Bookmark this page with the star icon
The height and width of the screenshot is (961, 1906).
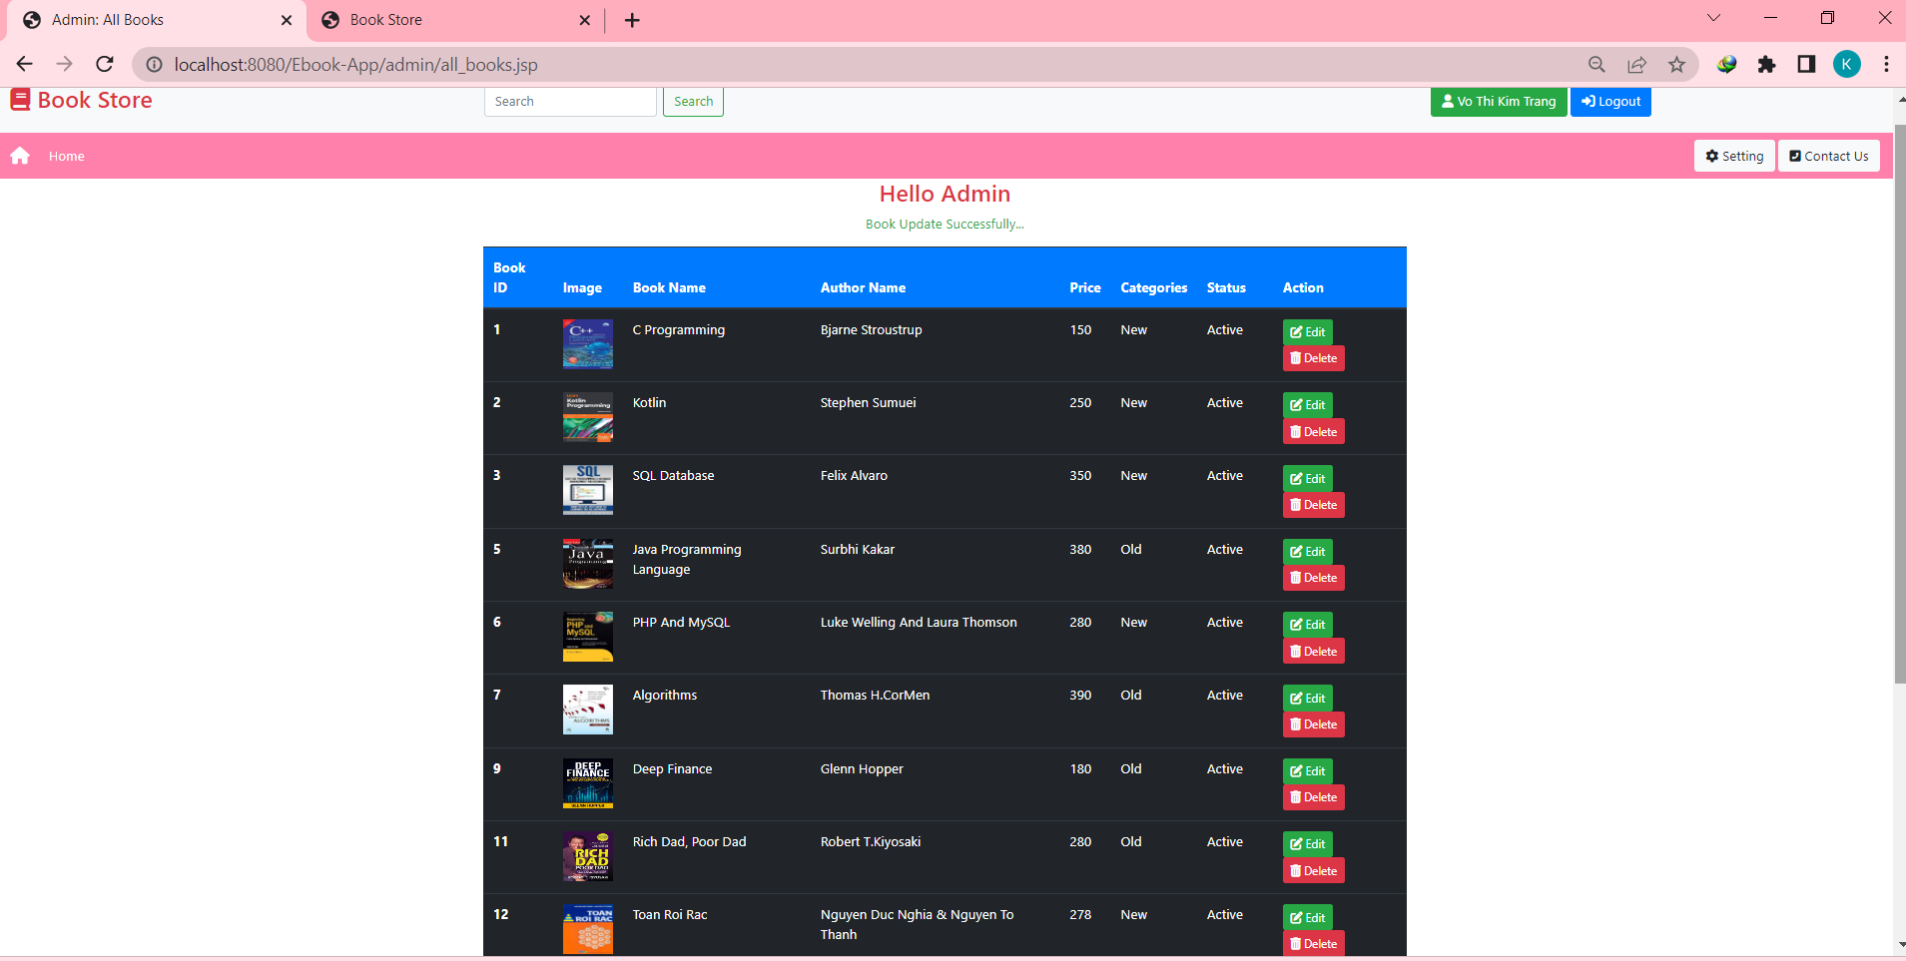(x=1676, y=64)
